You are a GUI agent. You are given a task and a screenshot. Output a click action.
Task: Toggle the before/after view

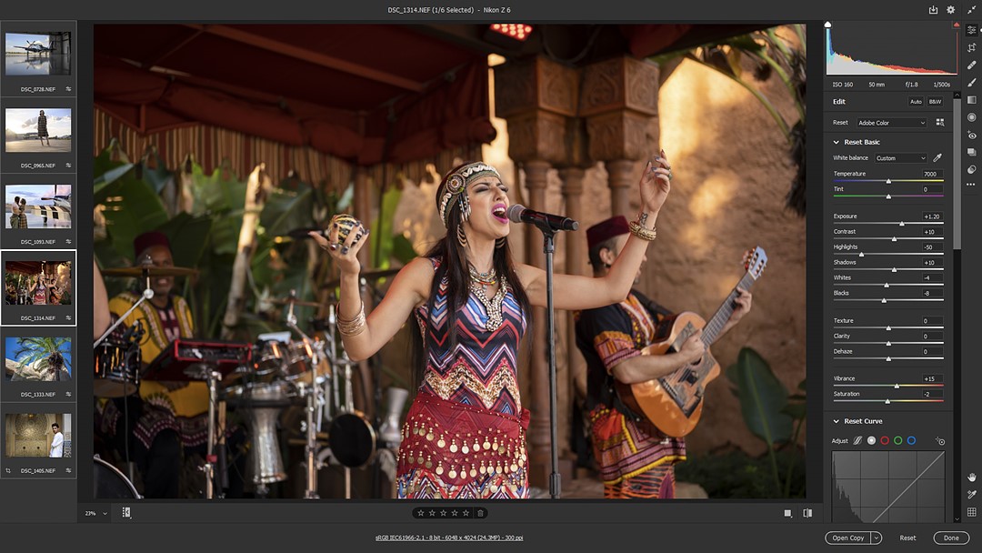pyautogui.click(x=807, y=513)
